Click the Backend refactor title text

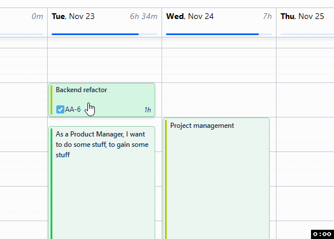point(82,90)
